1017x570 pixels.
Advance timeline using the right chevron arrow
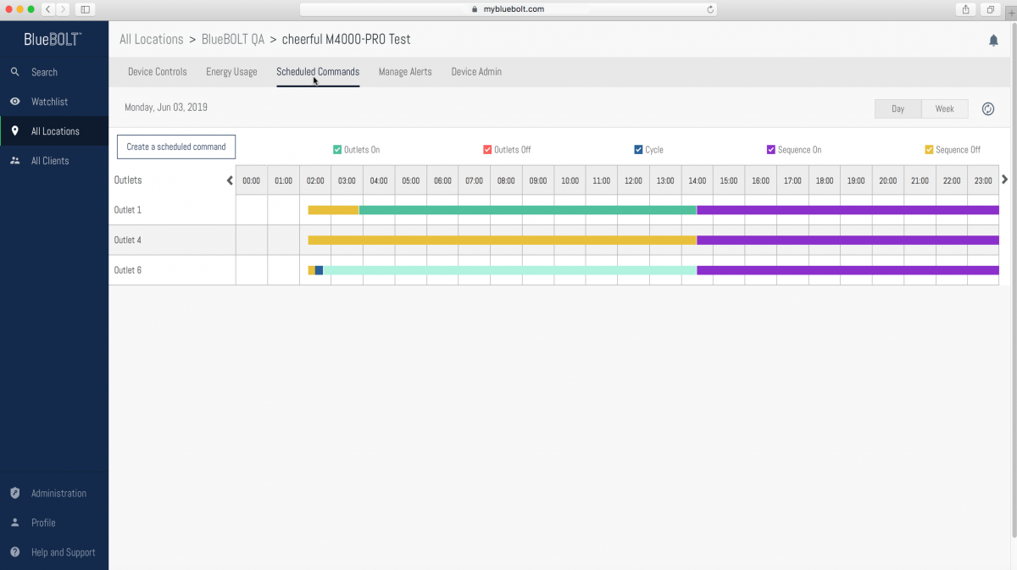[1004, 179]
